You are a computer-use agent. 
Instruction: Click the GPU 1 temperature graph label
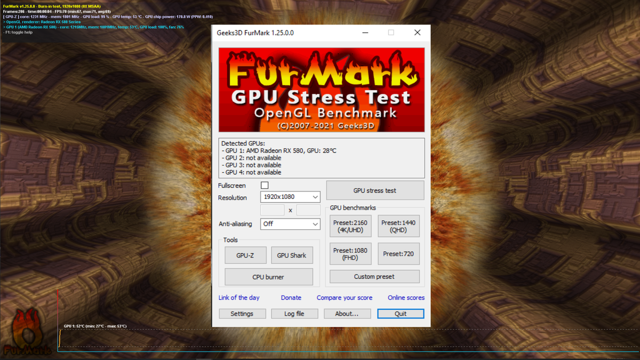(95, 326)
